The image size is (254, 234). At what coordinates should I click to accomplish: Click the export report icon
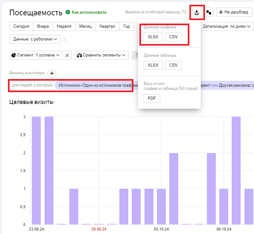point(197,12)
